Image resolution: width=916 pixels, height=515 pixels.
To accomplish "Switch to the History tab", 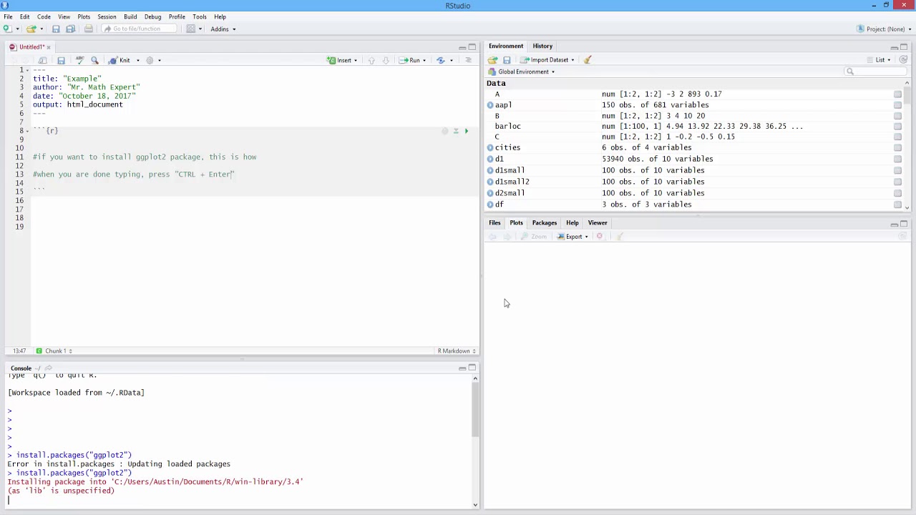I will 542,46.
